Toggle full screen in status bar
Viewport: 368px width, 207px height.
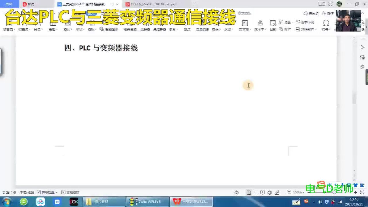pos(362,193)
